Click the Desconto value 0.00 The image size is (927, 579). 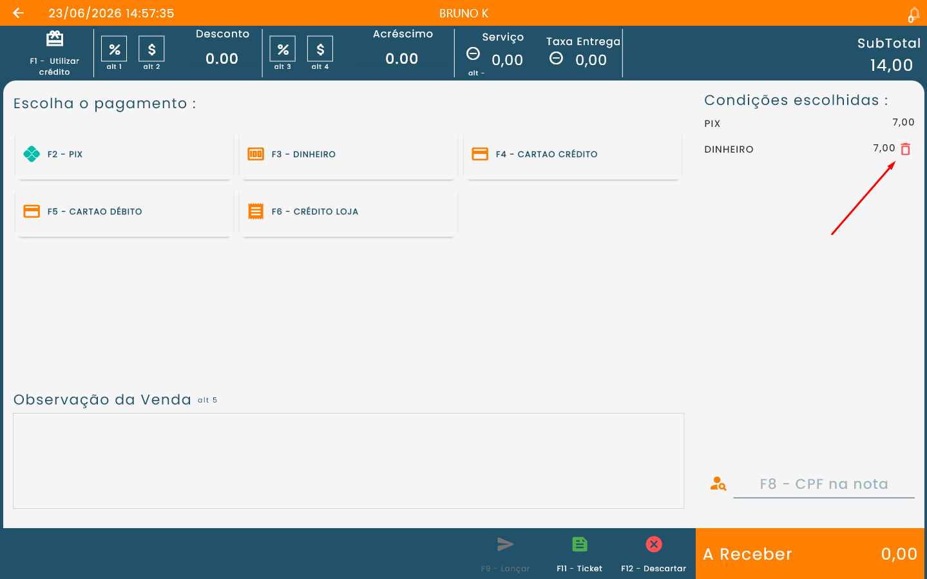(222, 59)
